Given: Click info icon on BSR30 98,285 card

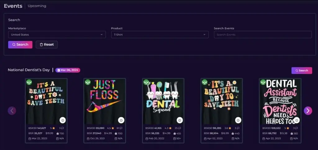Looking at the screenshot, I should (238, 120).
